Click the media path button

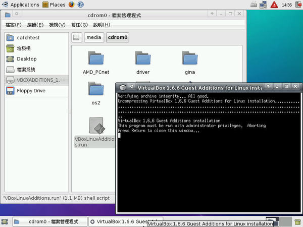[x=94, y=37]
